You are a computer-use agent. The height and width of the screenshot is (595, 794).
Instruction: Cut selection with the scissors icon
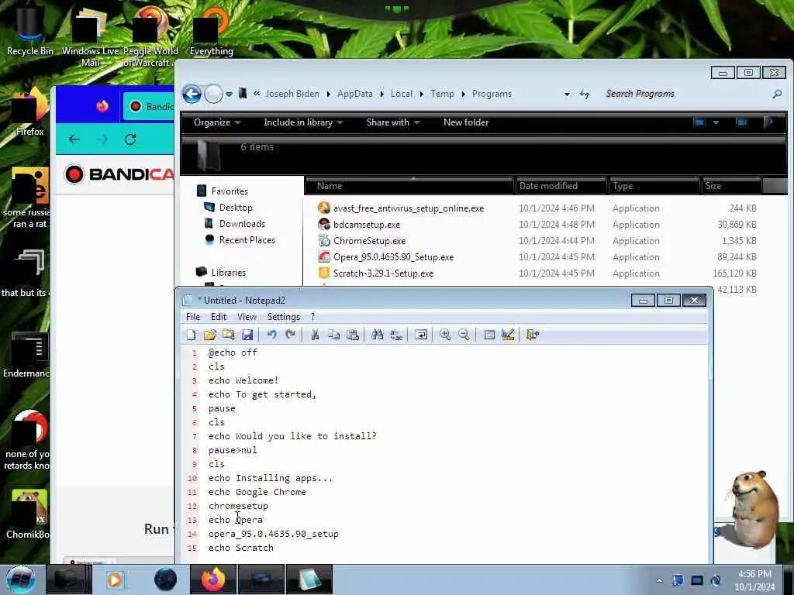point(315,335)
